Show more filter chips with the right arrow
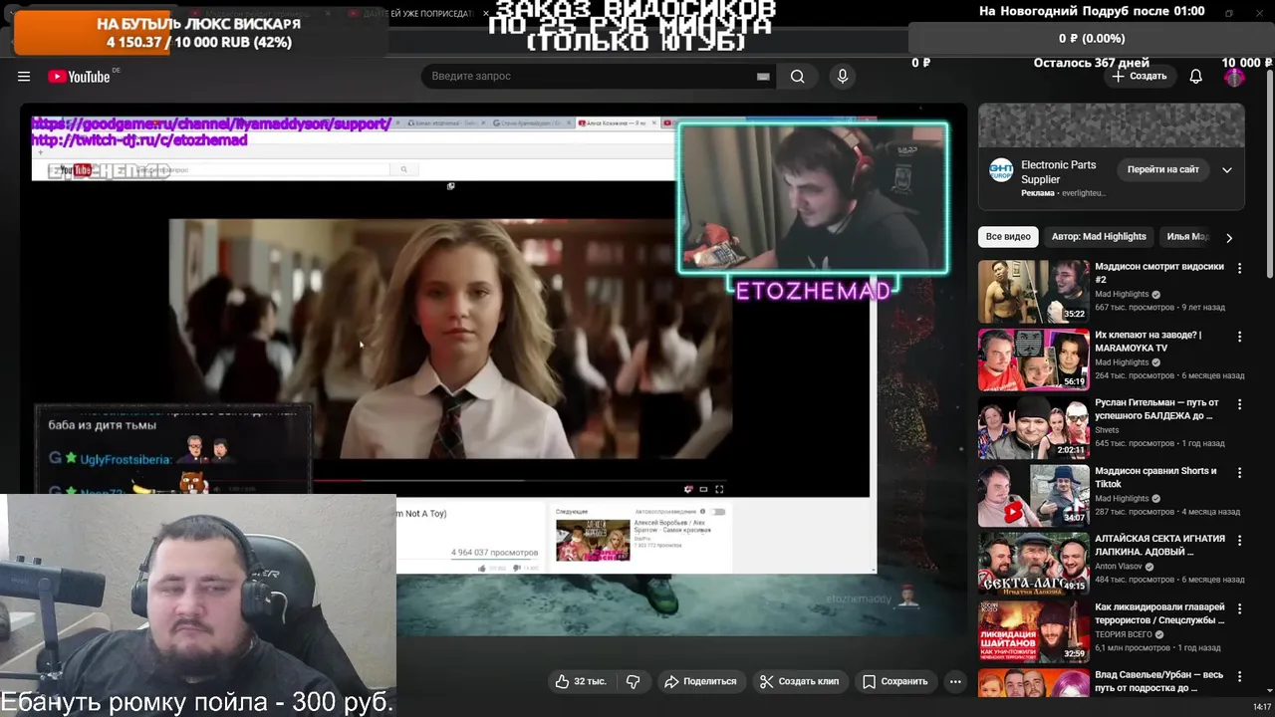 coord(1229,238)
